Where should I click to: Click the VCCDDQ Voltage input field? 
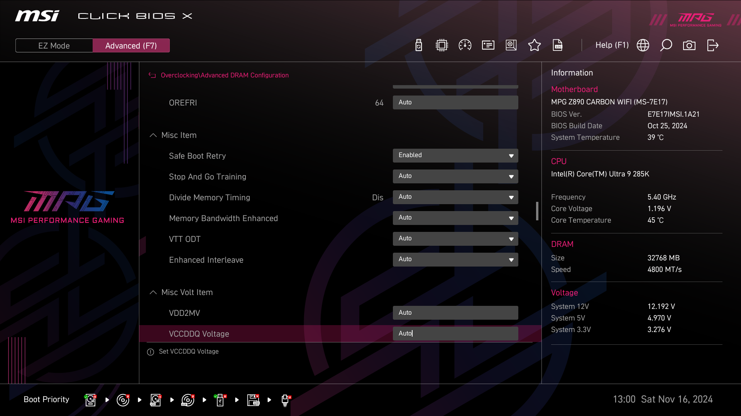coord(455,334)
